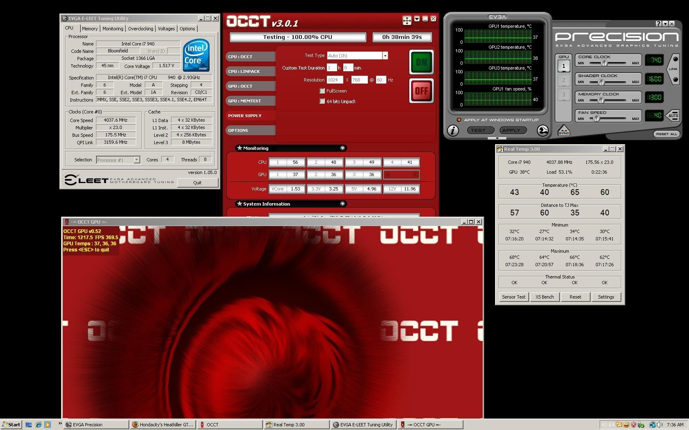Switch to the Monitoring tab in E-LEET
689x430 pixels.
tap(113, 29)
